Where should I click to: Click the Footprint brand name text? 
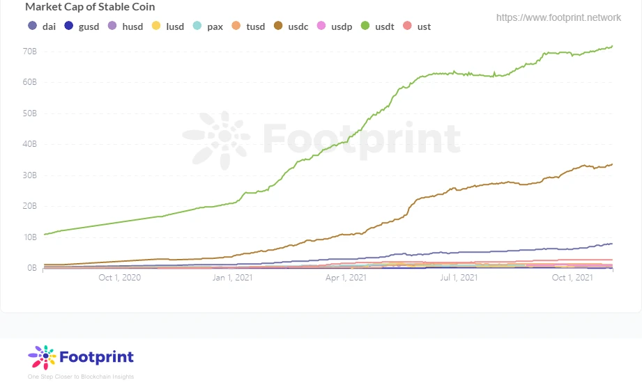coord(97,357)
